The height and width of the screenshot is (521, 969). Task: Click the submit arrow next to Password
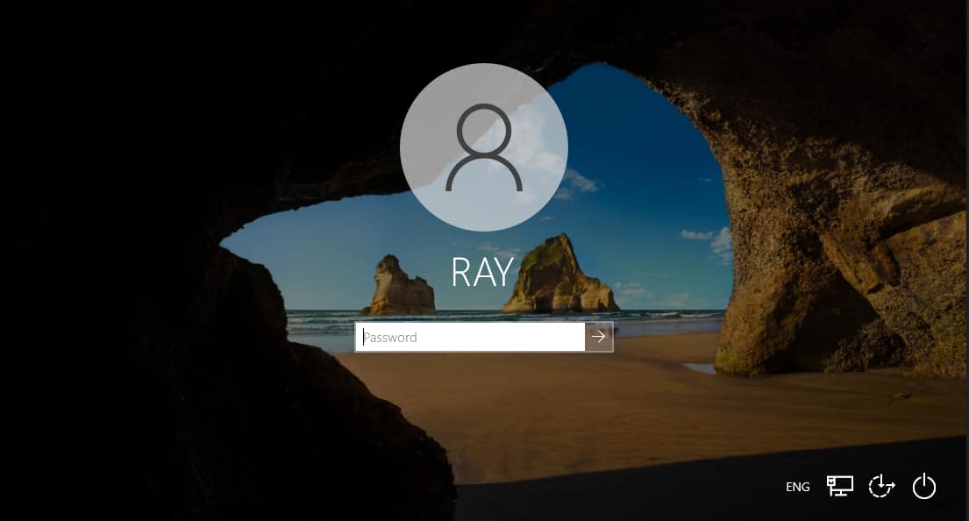pos(599,337)
